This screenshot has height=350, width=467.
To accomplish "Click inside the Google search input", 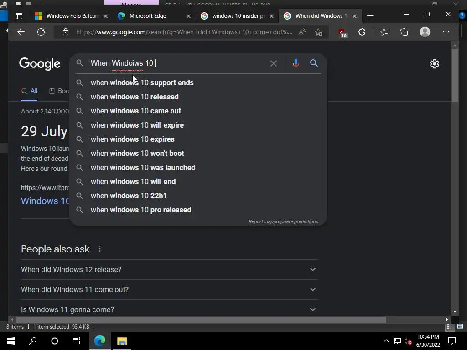I will (x=179, y=63).
